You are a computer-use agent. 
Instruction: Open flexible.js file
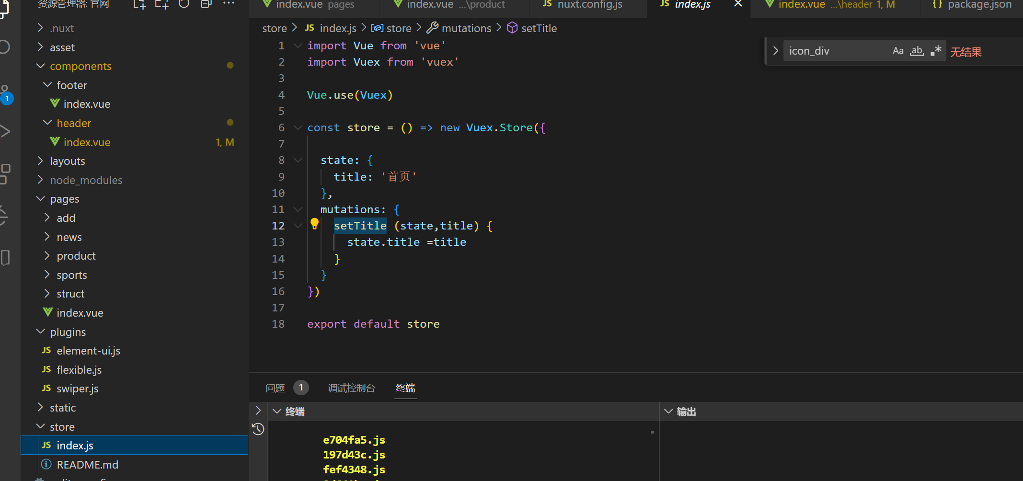[x=79, y=370]
